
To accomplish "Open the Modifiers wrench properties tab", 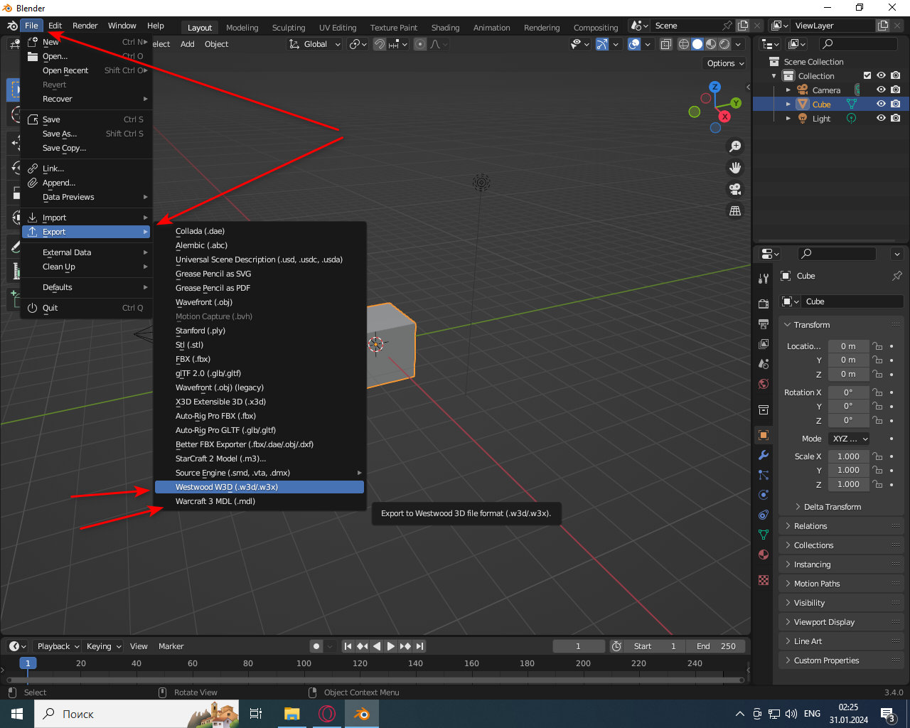I will pos(764,455).
